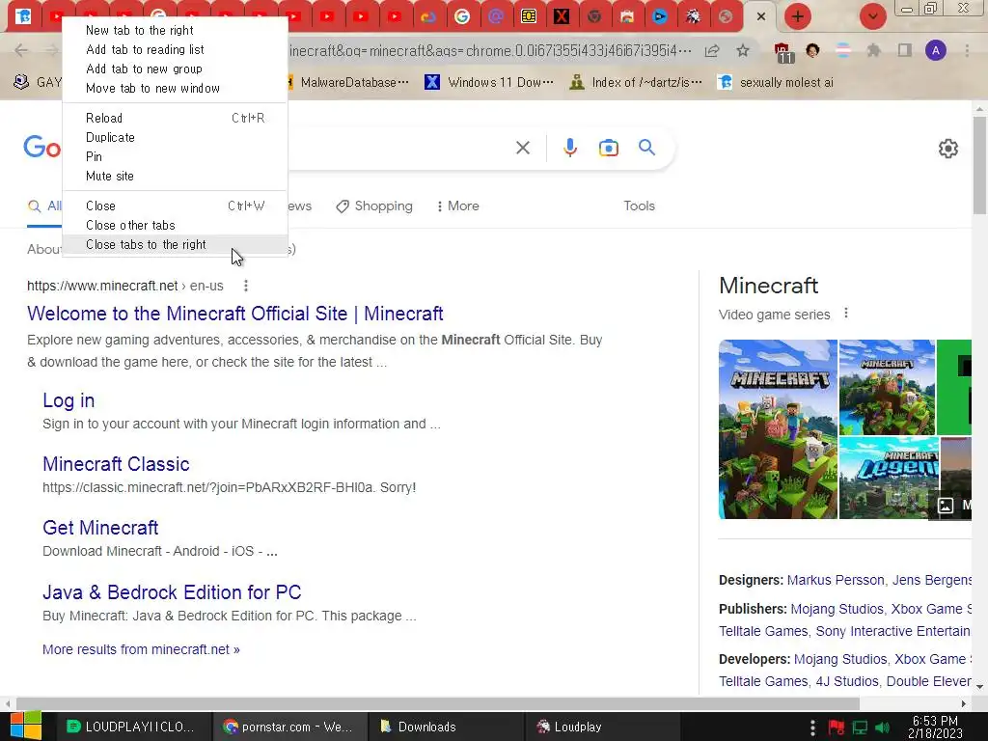The image size is (988, 741).
Task: Select Duplicate in the context menu
Action: click(x=175, y=137)
